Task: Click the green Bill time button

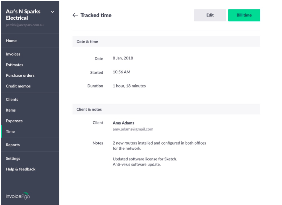Action: pos(244,15)
